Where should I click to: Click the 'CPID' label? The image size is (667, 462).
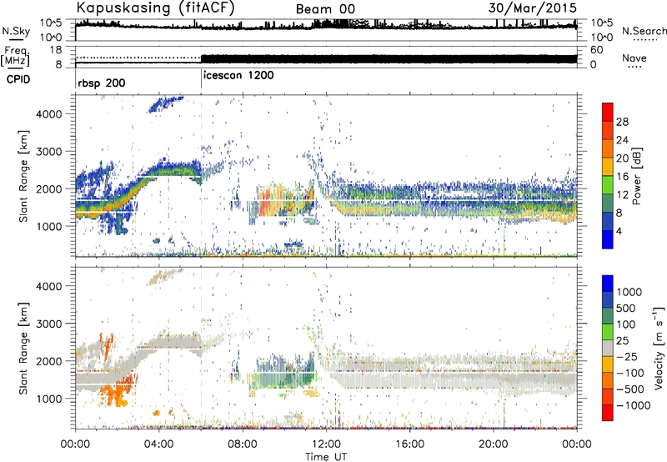(18, 79)
